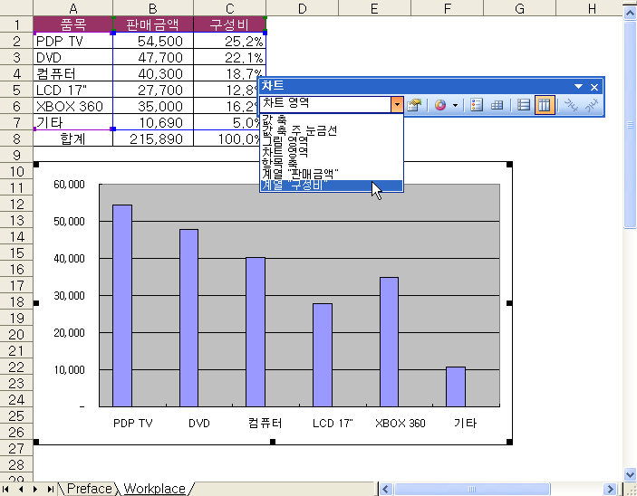The height and width of the screenshot is (496, 637).
Task: Go to last sheet tab arrow
Action: [x=50, y=489]
